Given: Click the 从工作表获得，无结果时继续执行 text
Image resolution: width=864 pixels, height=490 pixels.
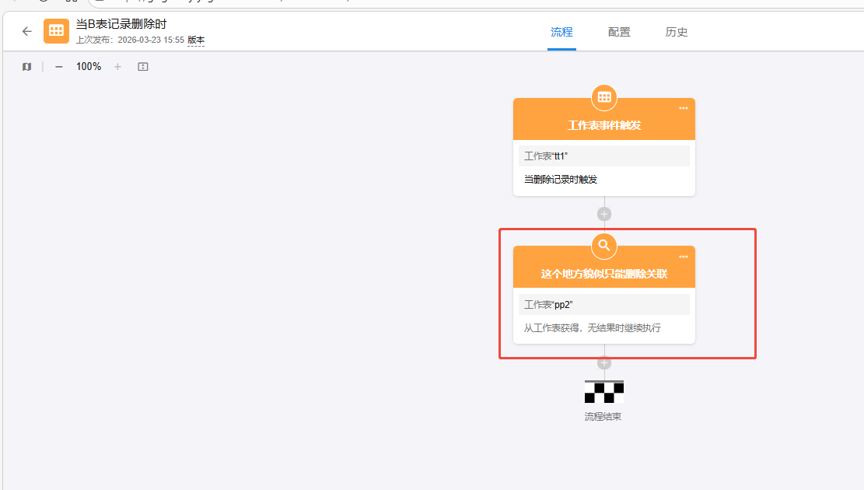Looking at the screenshot, I should (593, 328).
